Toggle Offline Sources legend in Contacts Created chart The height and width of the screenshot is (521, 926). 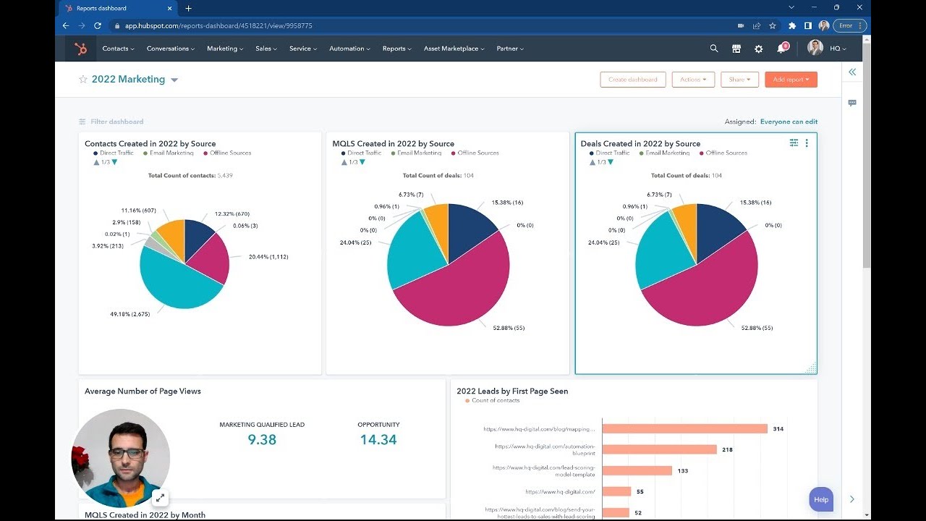tap(227, 153)
